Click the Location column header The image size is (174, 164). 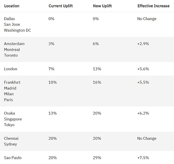[12, 6]
